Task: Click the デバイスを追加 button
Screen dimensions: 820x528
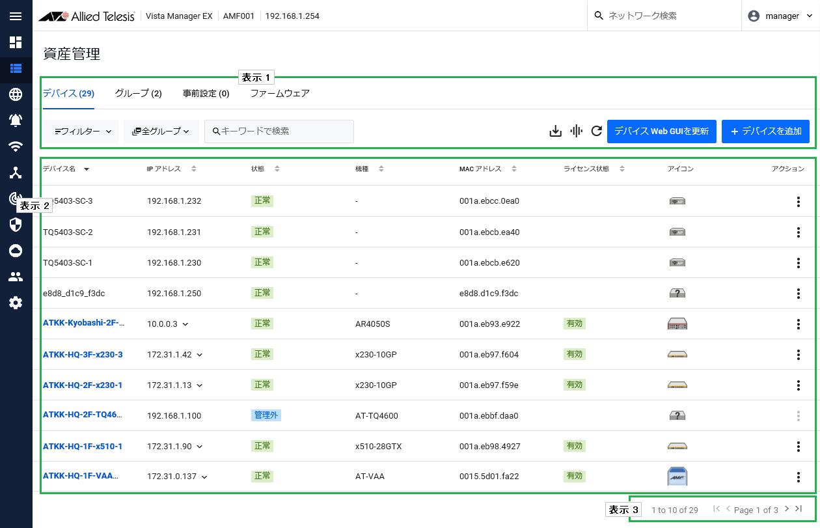Action: (x=765, y=132)
